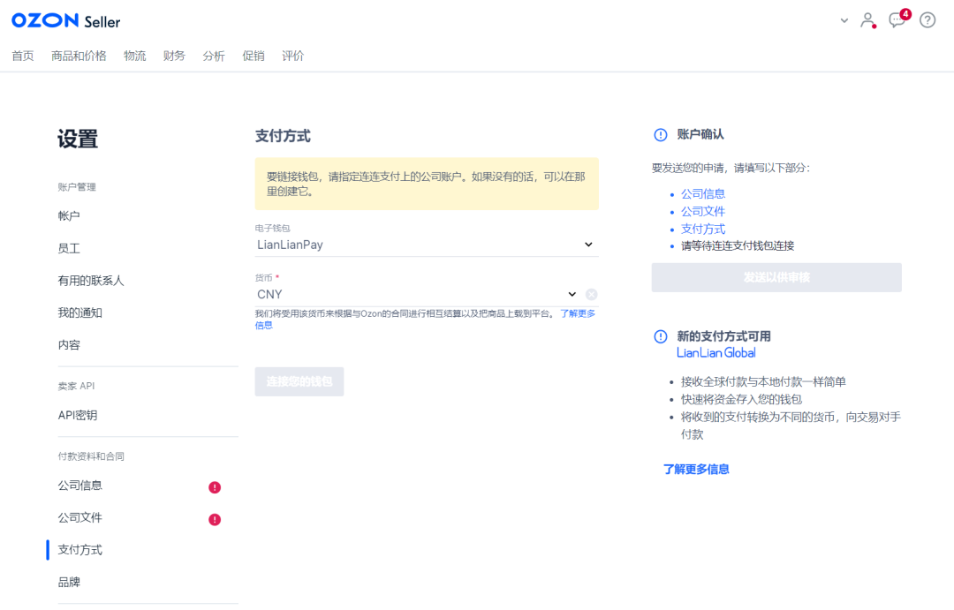Viewport: 954px width, 610px height.
Task: Click the profile account icon
Action: coord(867,19)
